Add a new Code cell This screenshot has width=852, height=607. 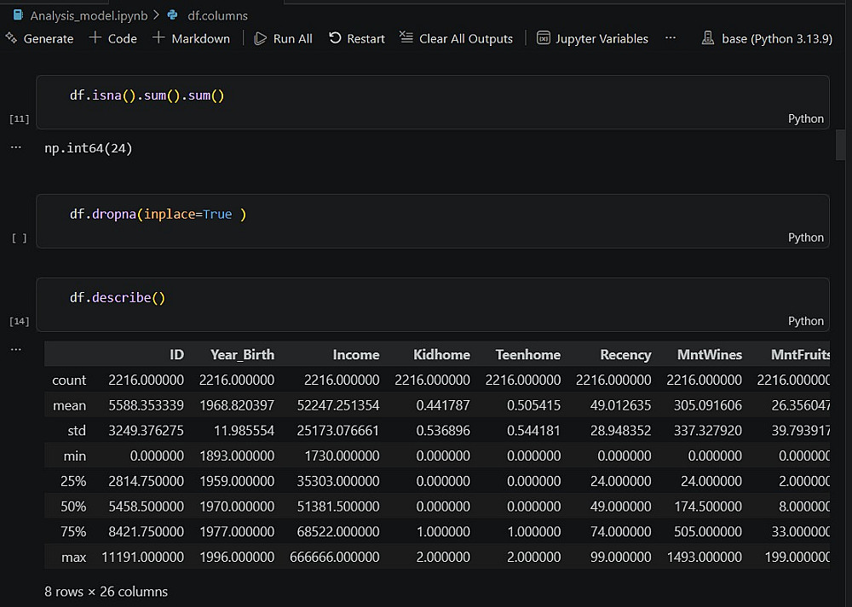coord(112,38)
